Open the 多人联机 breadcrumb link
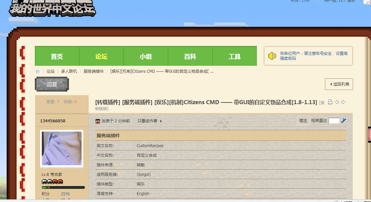The width and height of the screenshot is (371, 202). click(x=69, y=71)
